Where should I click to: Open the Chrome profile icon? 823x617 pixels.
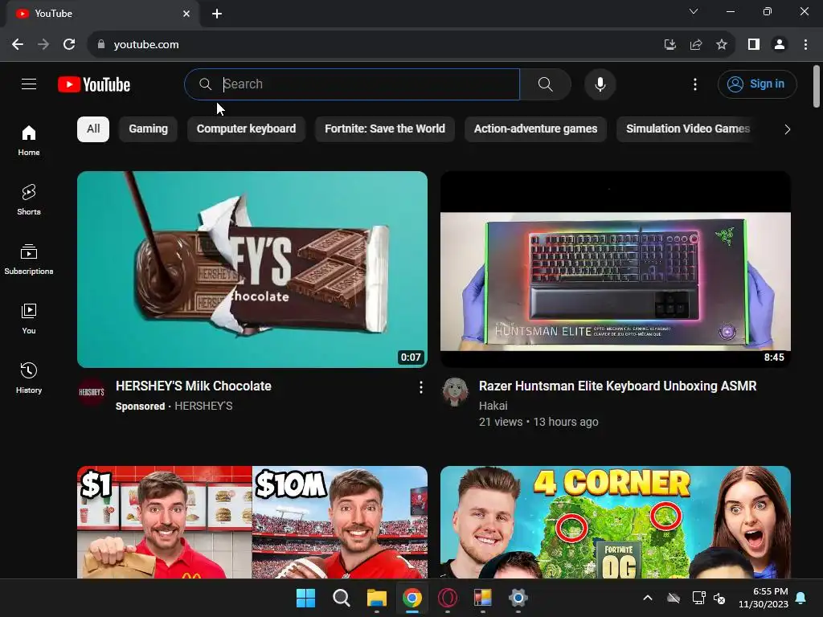[780, 45]
